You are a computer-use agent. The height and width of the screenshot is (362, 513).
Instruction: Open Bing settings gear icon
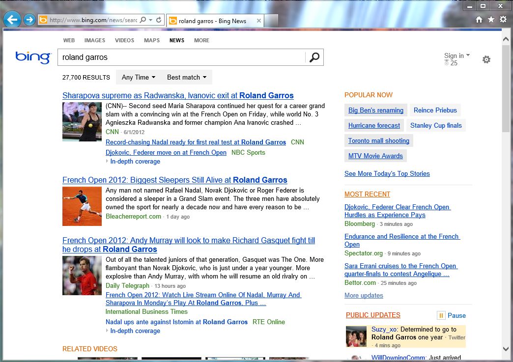tap(486, 59)
